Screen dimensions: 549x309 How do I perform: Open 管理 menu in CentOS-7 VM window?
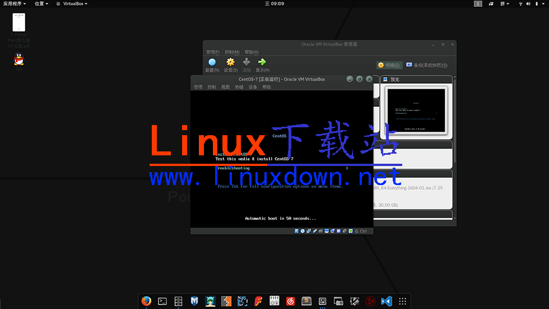pos(198,87)
